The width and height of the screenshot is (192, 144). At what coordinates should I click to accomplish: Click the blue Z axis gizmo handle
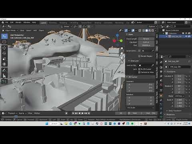click(x=117, y=35)
